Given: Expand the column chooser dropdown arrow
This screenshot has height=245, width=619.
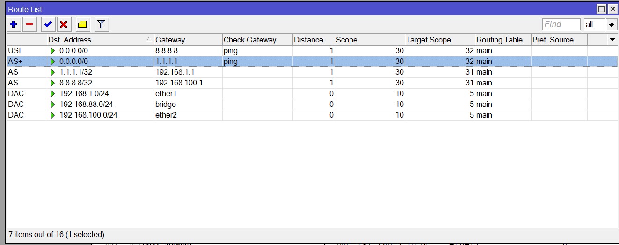Looking at the screenshot, I should (612, 40).
